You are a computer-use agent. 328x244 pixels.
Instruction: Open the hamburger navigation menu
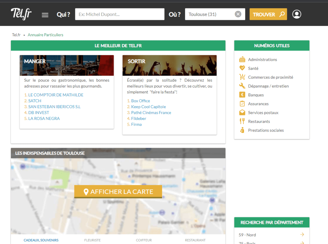(45, 15)
